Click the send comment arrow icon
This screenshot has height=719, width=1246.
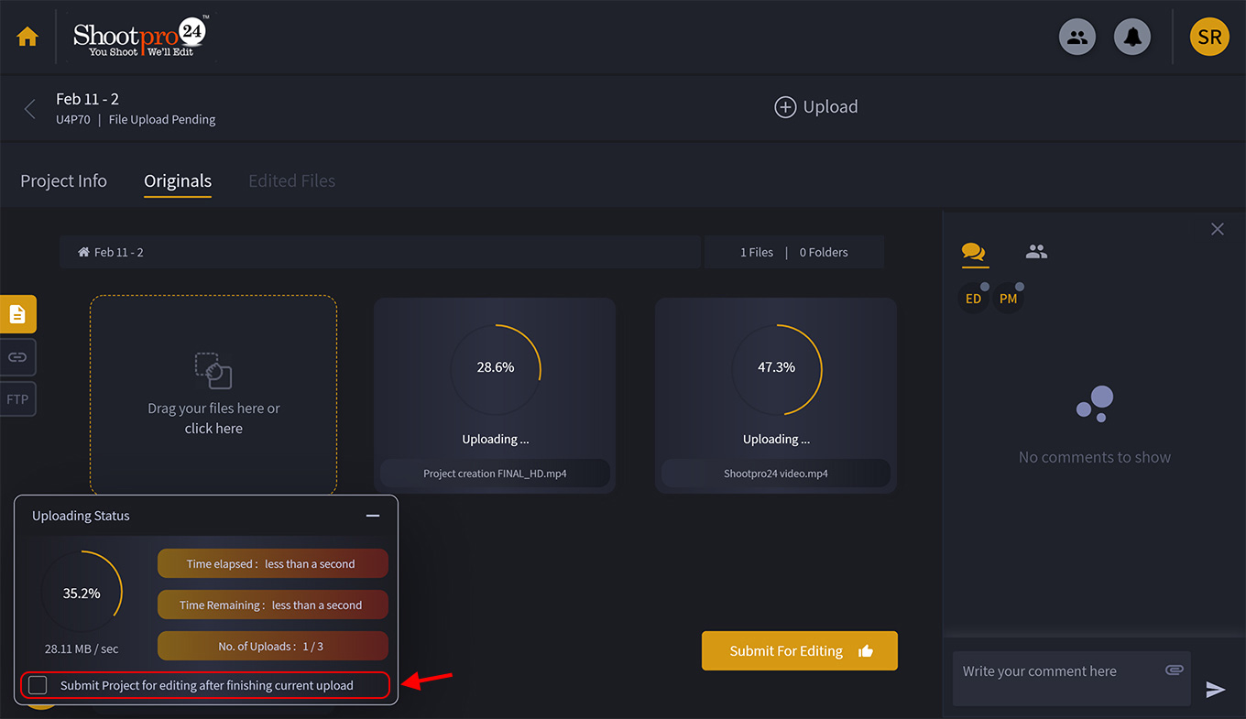(1215, 691)
